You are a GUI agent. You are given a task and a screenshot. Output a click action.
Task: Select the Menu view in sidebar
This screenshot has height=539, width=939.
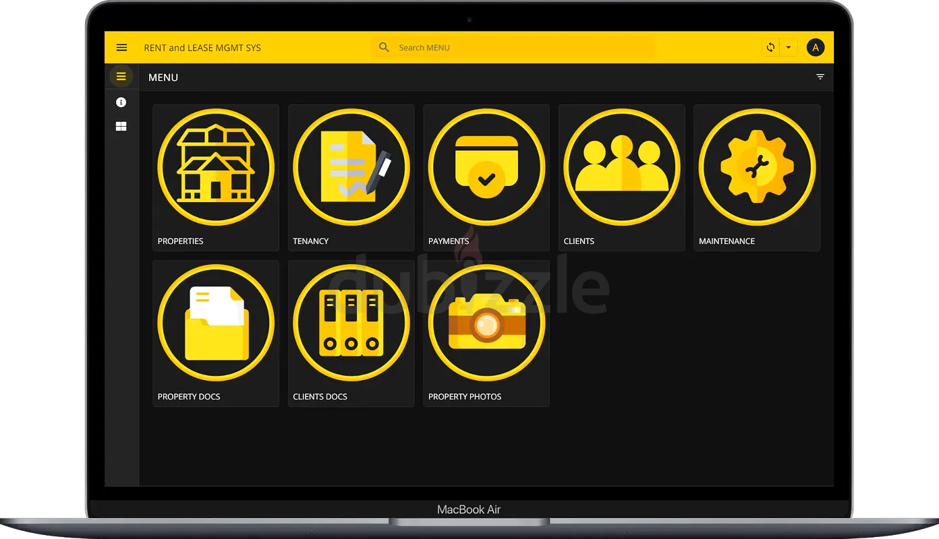(x=121, y=77)
